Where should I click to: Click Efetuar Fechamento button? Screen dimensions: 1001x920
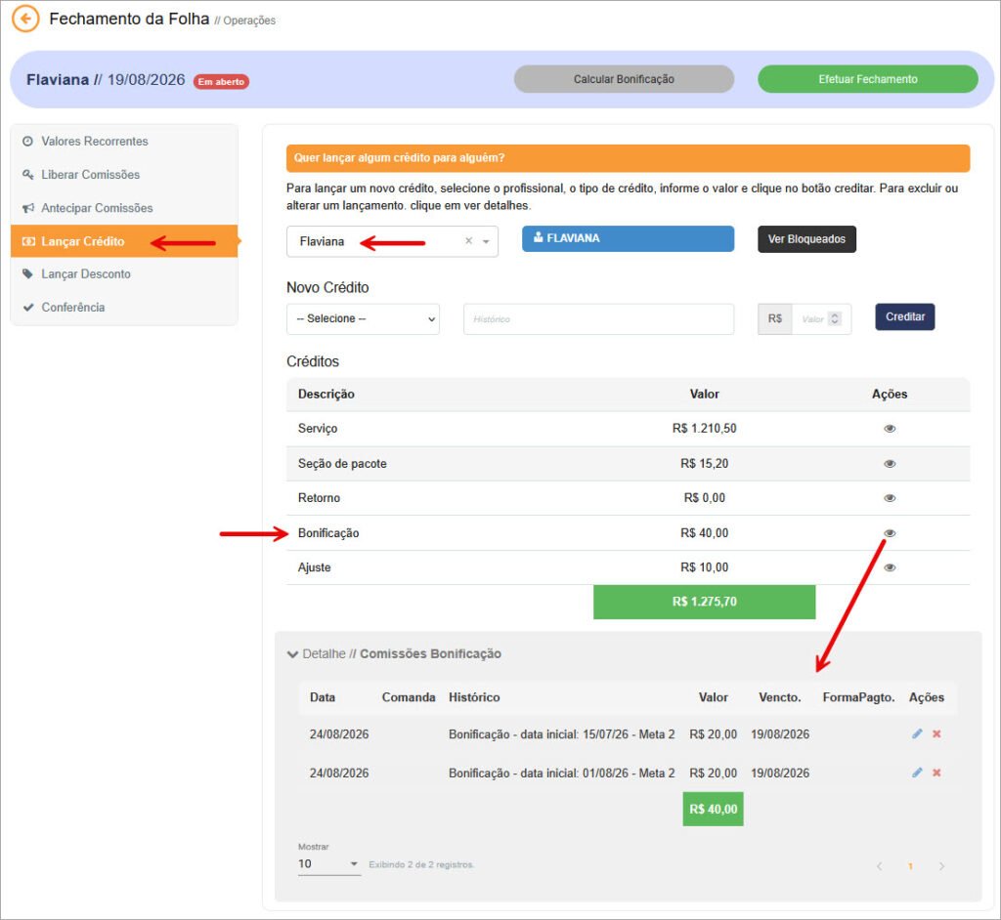pos(868,79)
